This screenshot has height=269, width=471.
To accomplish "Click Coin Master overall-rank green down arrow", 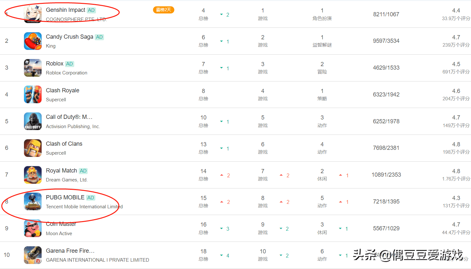I will [x=221, y=229].
